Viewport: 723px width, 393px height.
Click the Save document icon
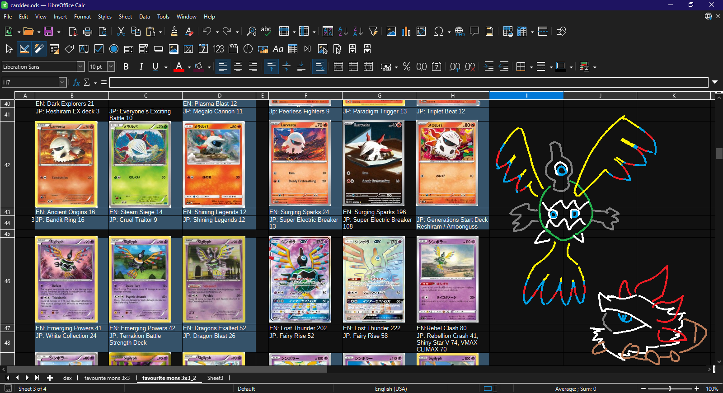click(x=48, y=31)
